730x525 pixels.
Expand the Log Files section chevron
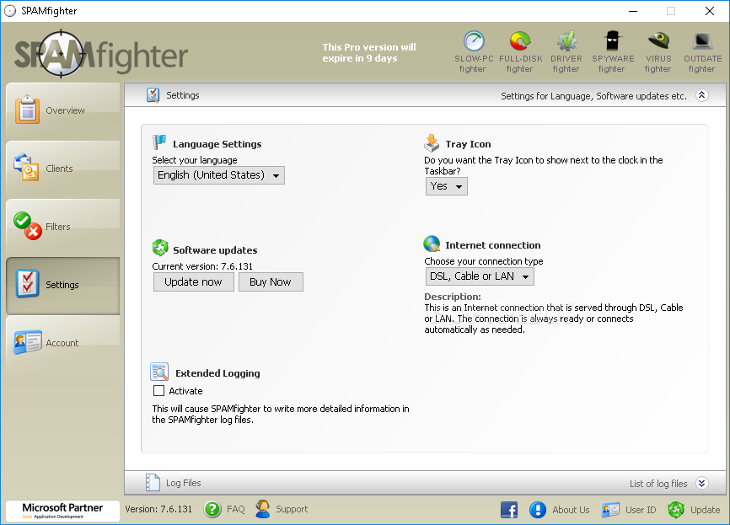702,483
